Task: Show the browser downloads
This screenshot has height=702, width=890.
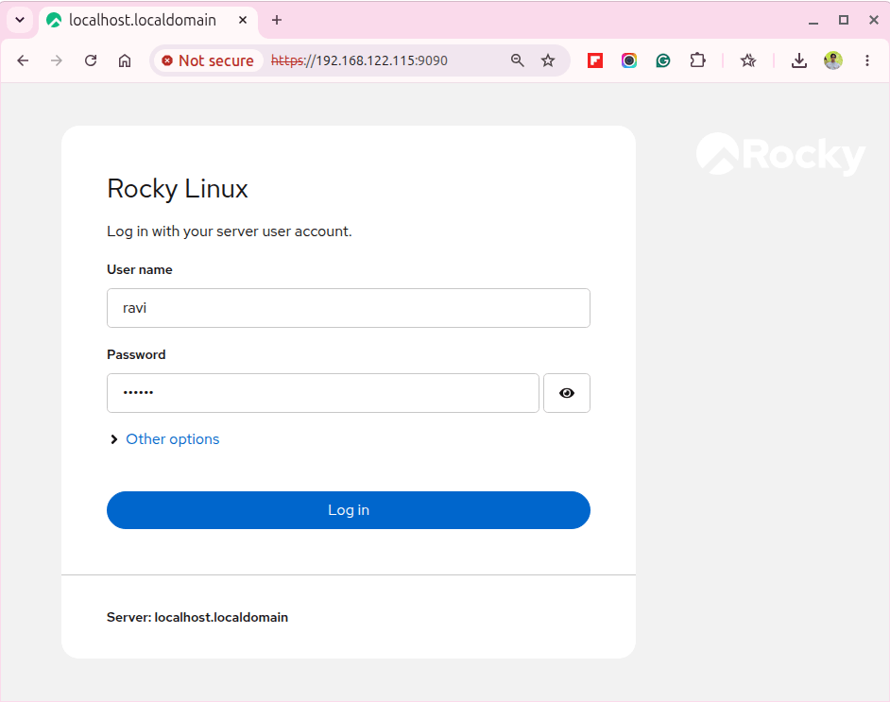Action: (799, 60)
